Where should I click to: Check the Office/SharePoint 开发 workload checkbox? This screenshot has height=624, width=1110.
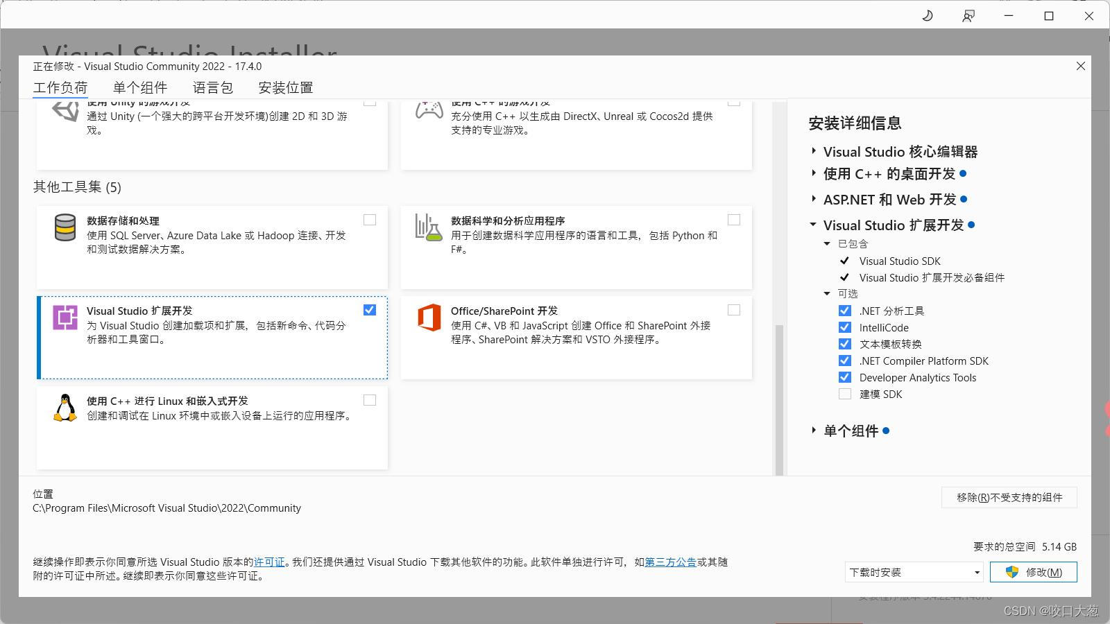point(734,310)
